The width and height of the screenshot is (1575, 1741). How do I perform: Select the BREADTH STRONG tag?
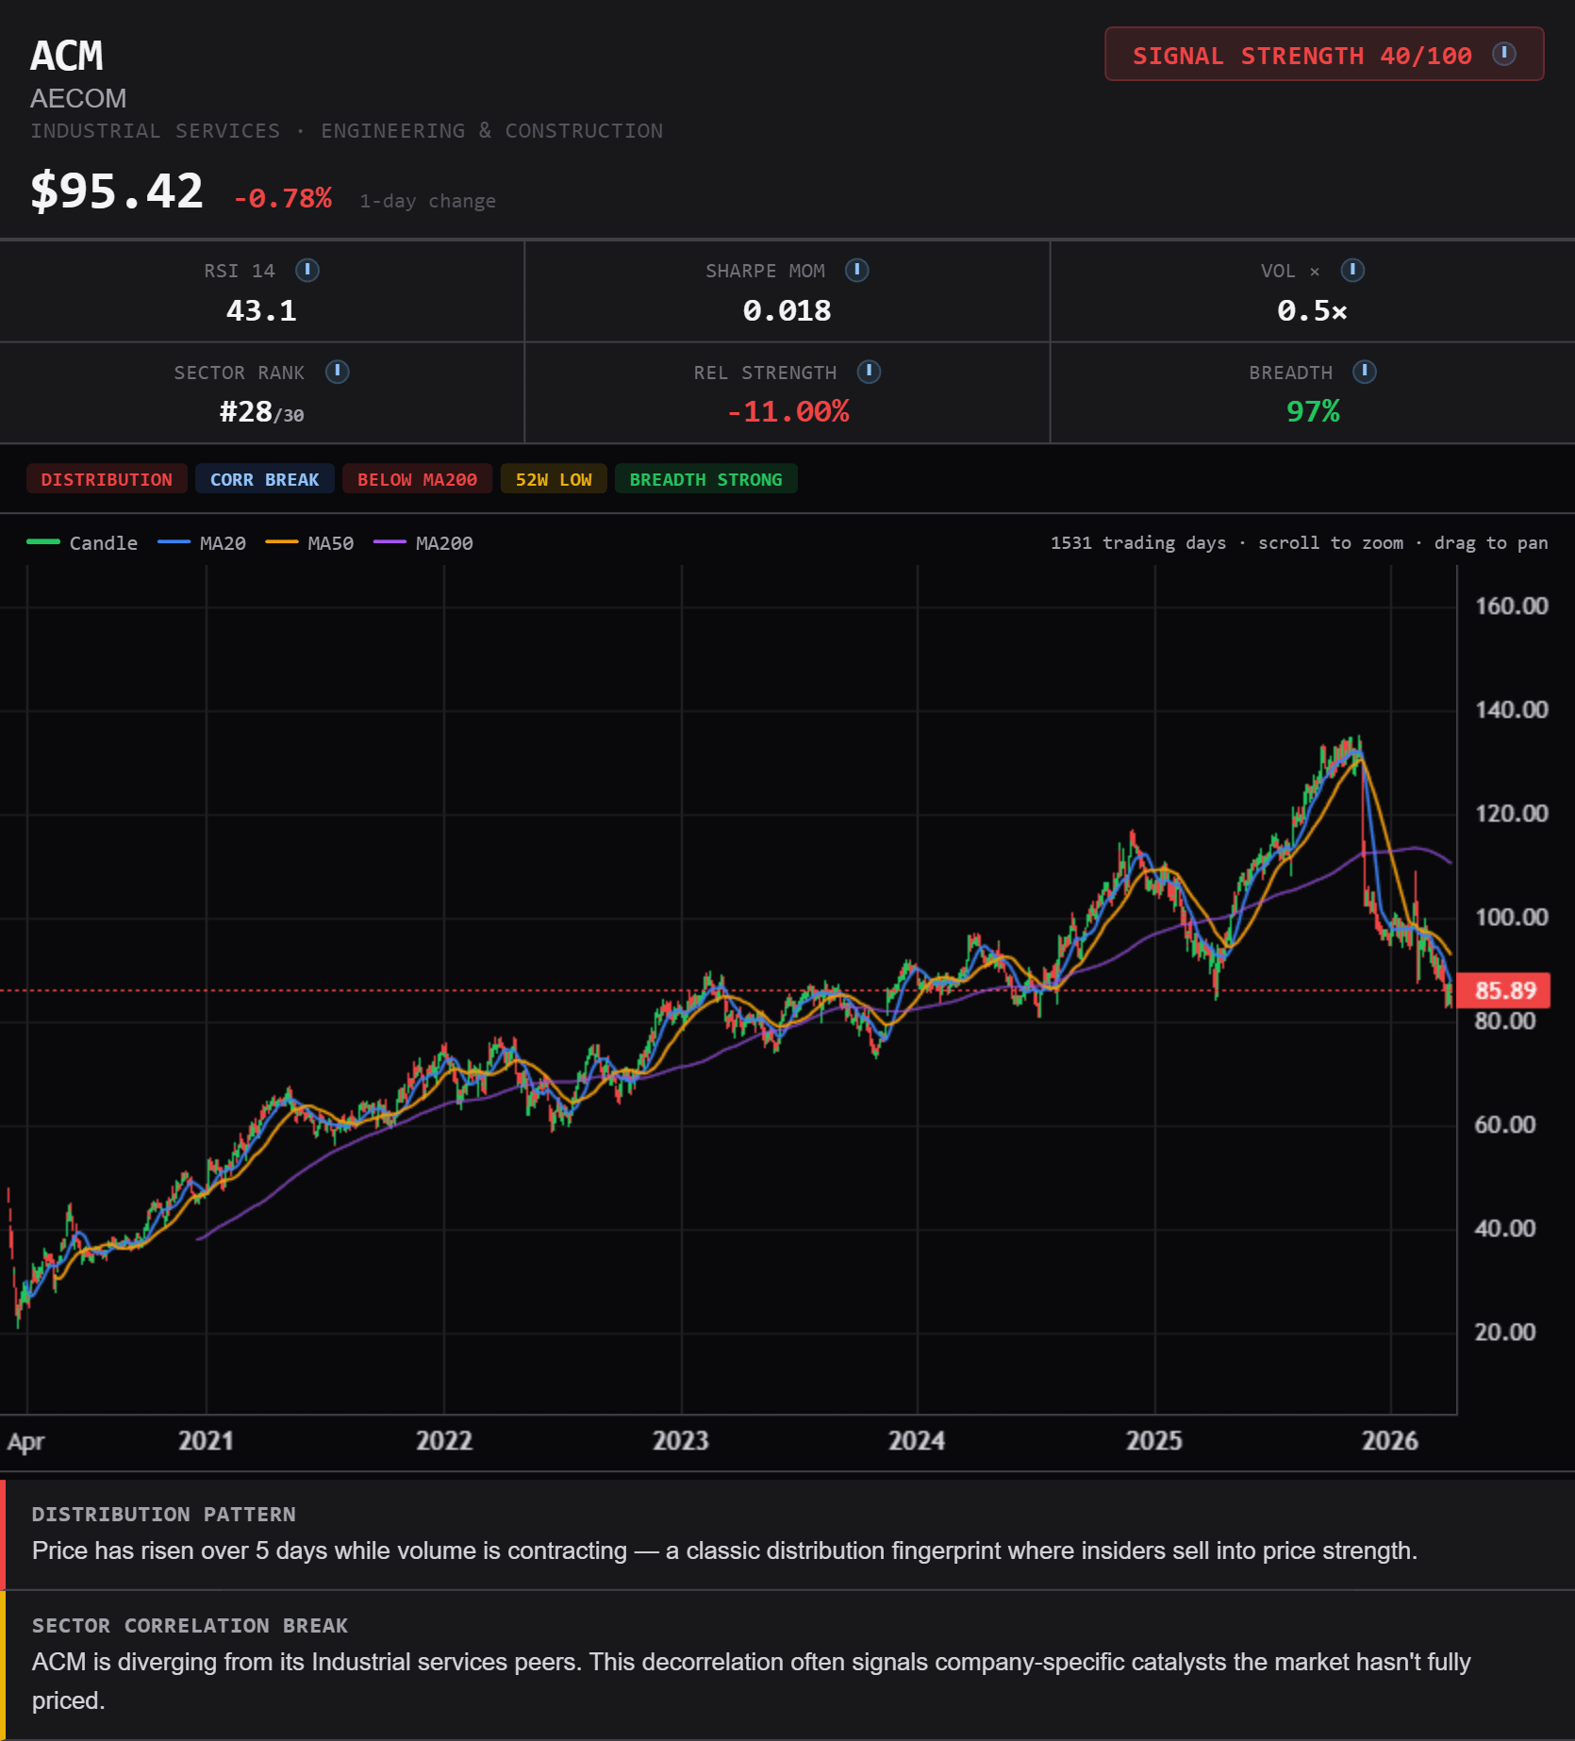[705, 479]
